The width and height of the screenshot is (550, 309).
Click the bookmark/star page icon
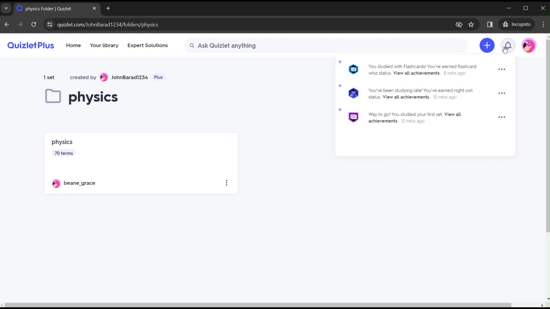pyautogui.click(x=471, y=24)
